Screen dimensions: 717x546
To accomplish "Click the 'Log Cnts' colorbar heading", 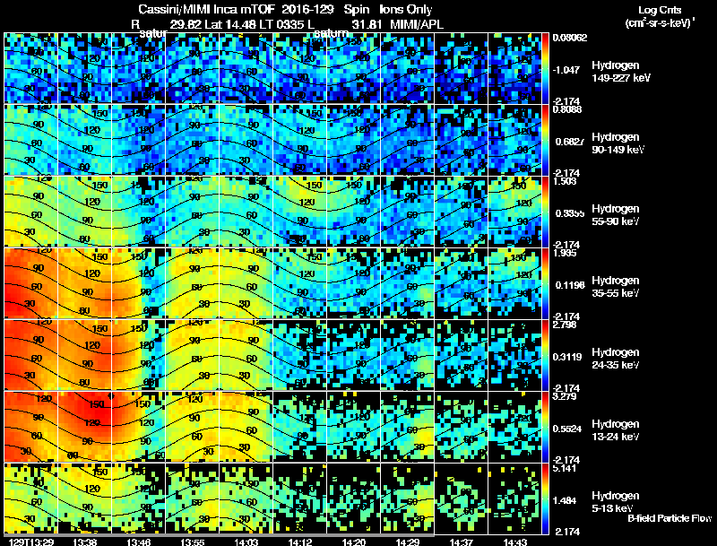I will pyautogui.click(x=660, y=10).
